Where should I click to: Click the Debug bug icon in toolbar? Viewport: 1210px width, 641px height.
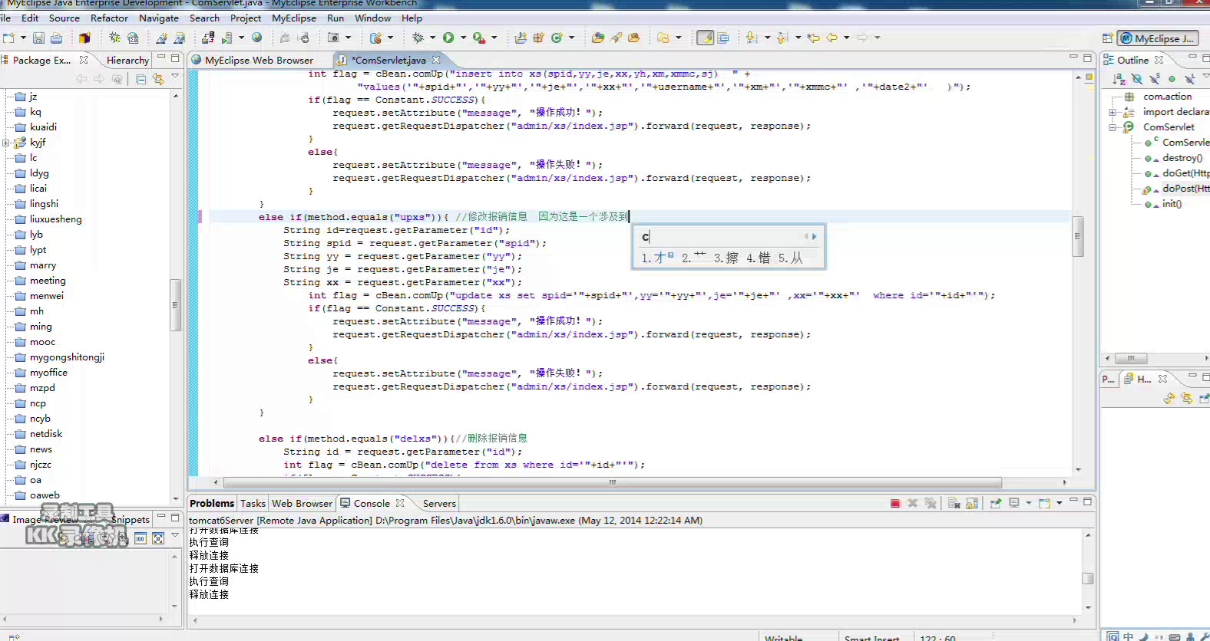coord(418,38)
